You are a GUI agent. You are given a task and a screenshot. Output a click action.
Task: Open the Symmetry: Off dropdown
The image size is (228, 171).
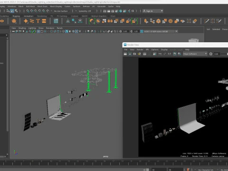[85, 11]
